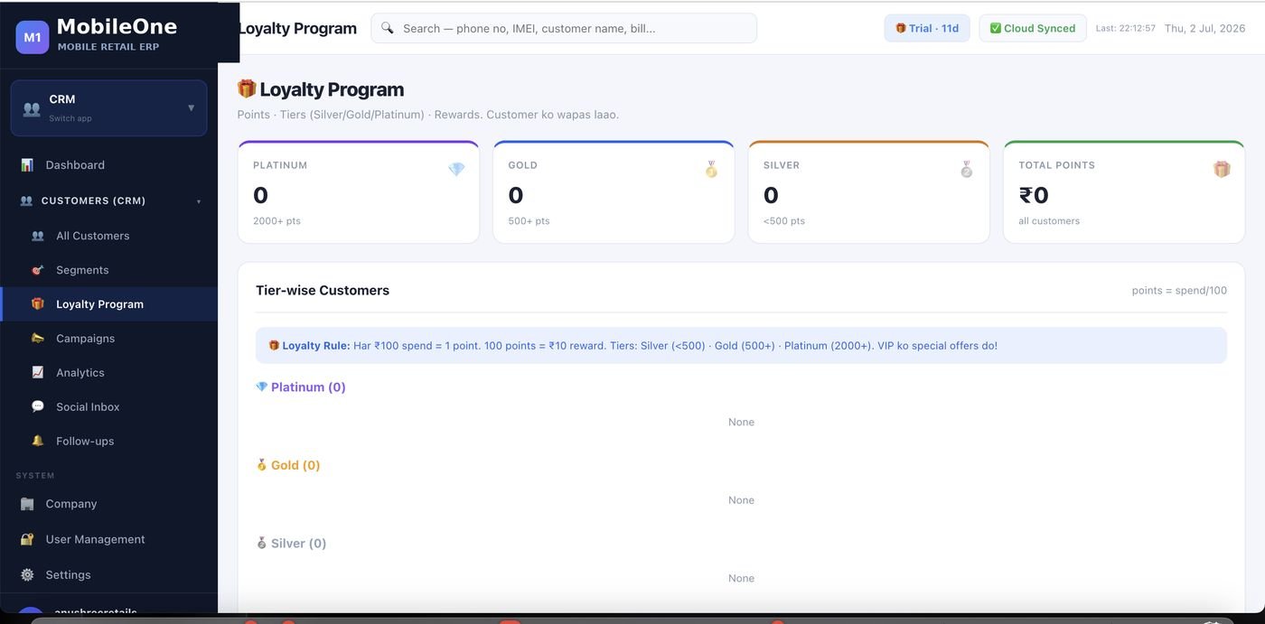Click the diamond icon on Platinum card
Viewport: 1265px width, 624px height.
tap(456, 169)
